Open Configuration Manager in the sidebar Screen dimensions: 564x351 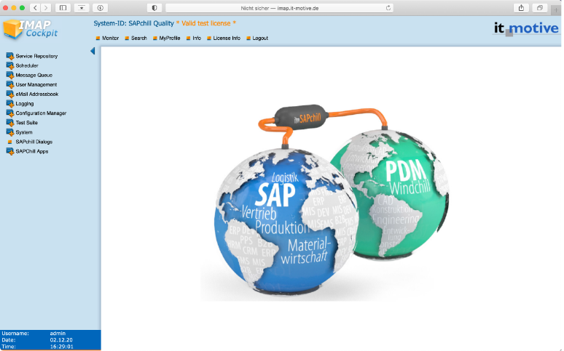(41, 113)
